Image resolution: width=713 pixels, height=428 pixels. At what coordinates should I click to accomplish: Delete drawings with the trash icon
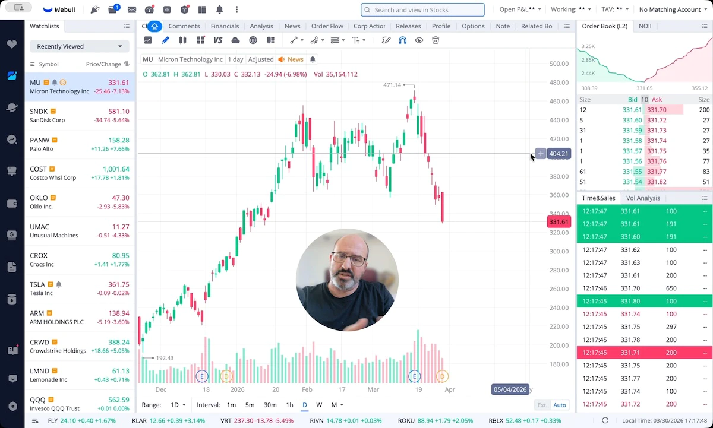436,40
